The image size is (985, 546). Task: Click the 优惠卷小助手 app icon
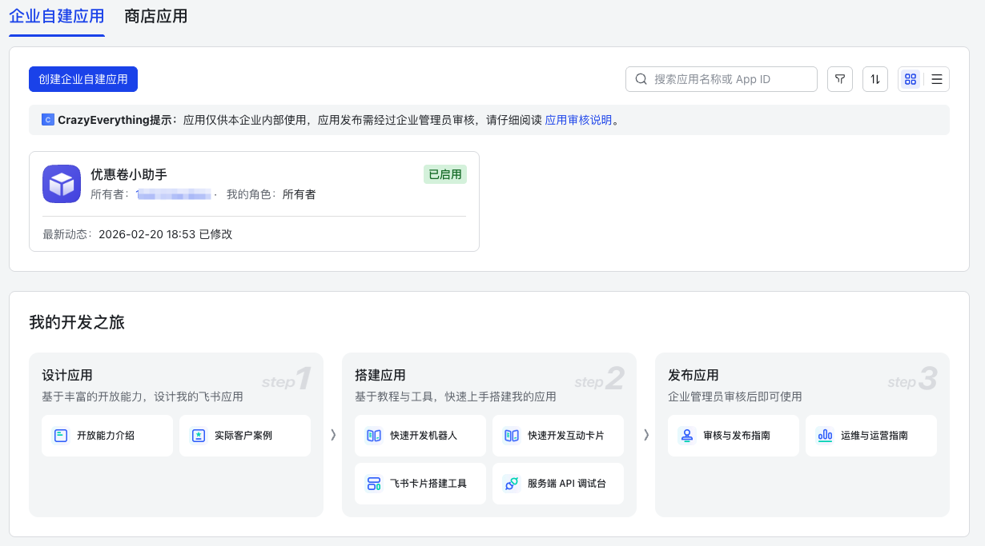(x=62, y=184)
